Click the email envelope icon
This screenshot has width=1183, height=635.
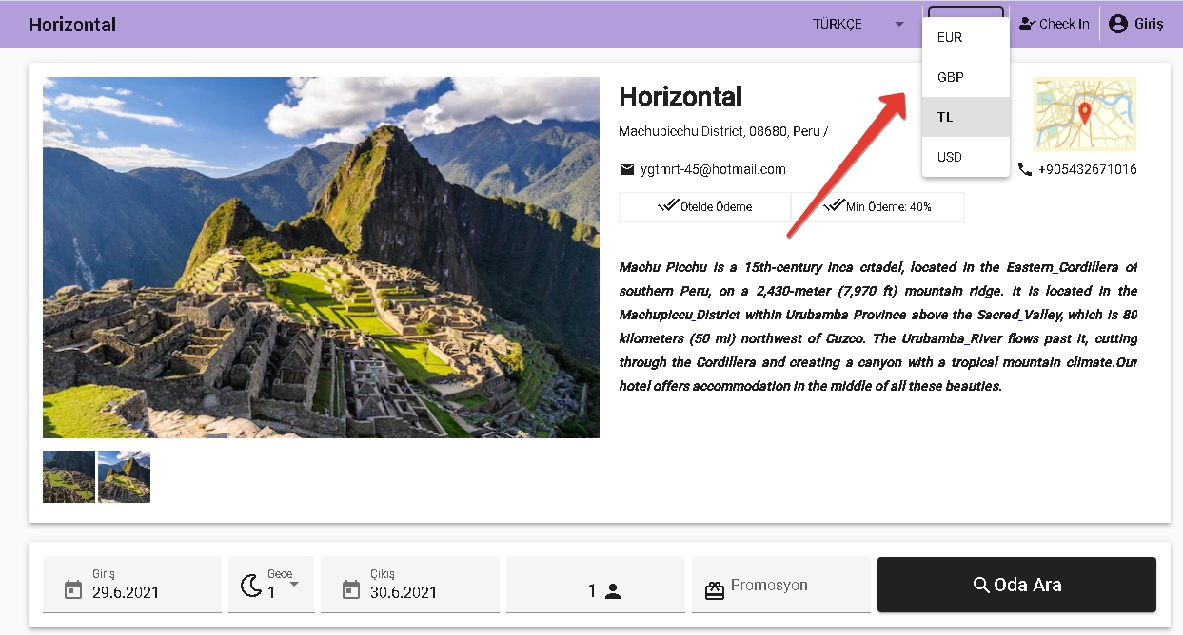(x=627, y=169)
